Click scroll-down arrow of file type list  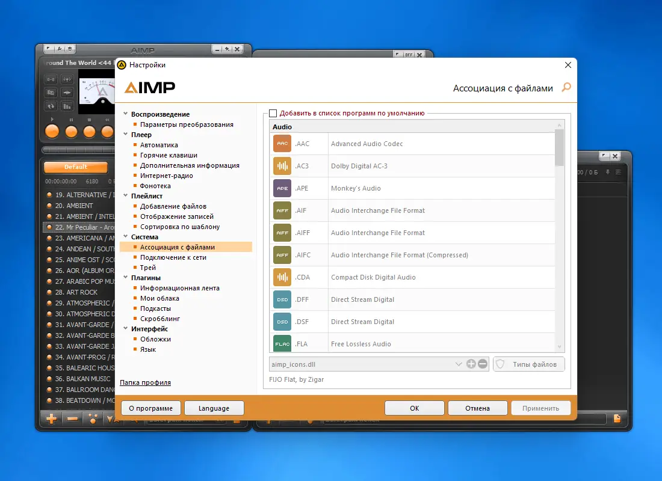(x=560, y=347)
